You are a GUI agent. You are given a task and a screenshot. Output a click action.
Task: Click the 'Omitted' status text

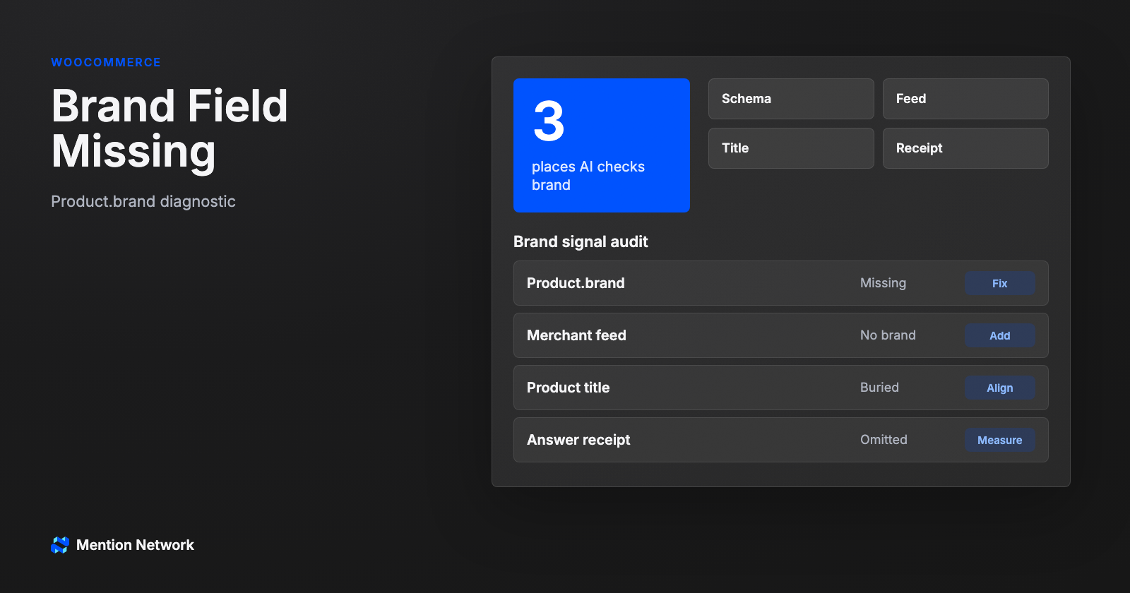[x=884, y=440]
